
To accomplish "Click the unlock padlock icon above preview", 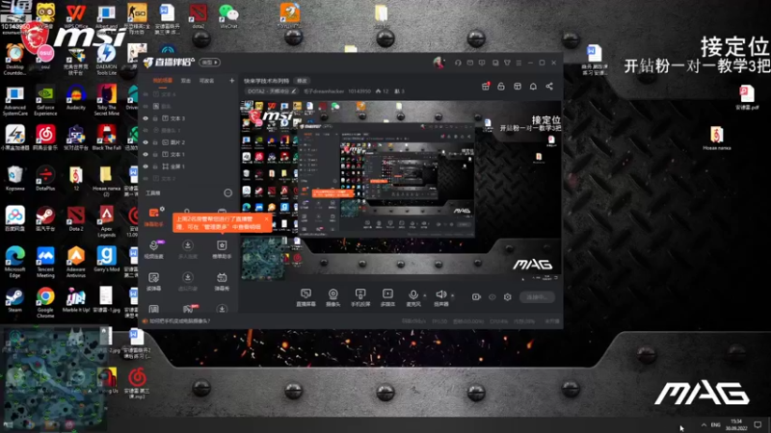I will point(501,87).
